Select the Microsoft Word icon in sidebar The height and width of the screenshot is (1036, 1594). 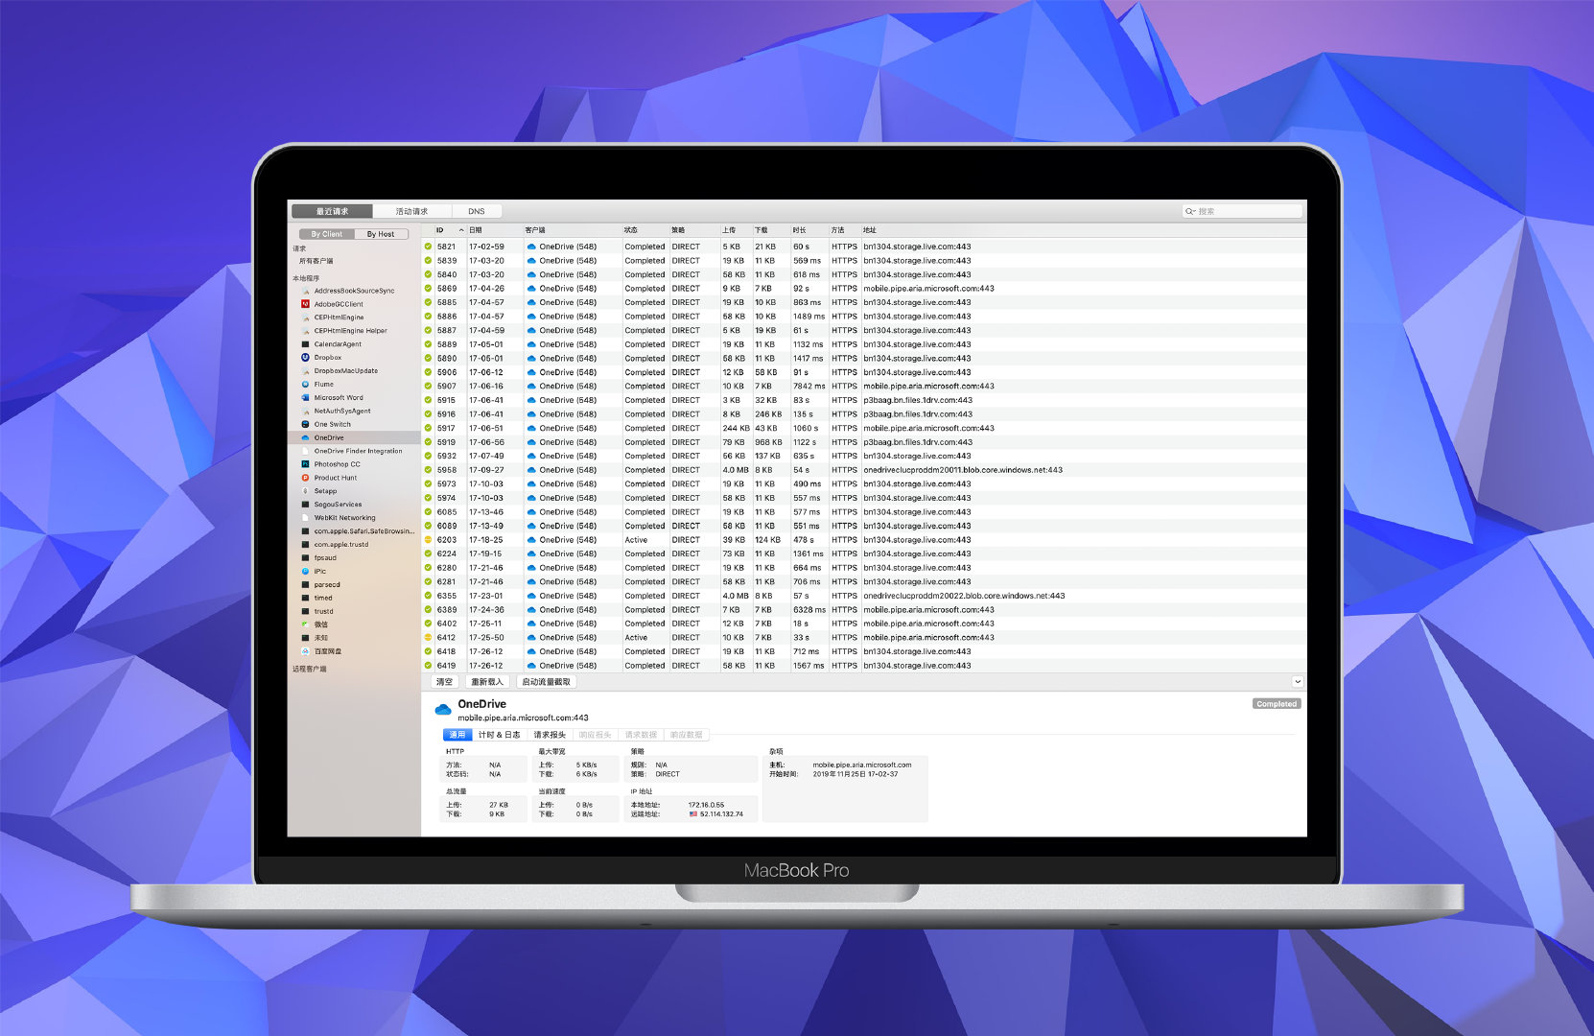click(x=306, y=398)
